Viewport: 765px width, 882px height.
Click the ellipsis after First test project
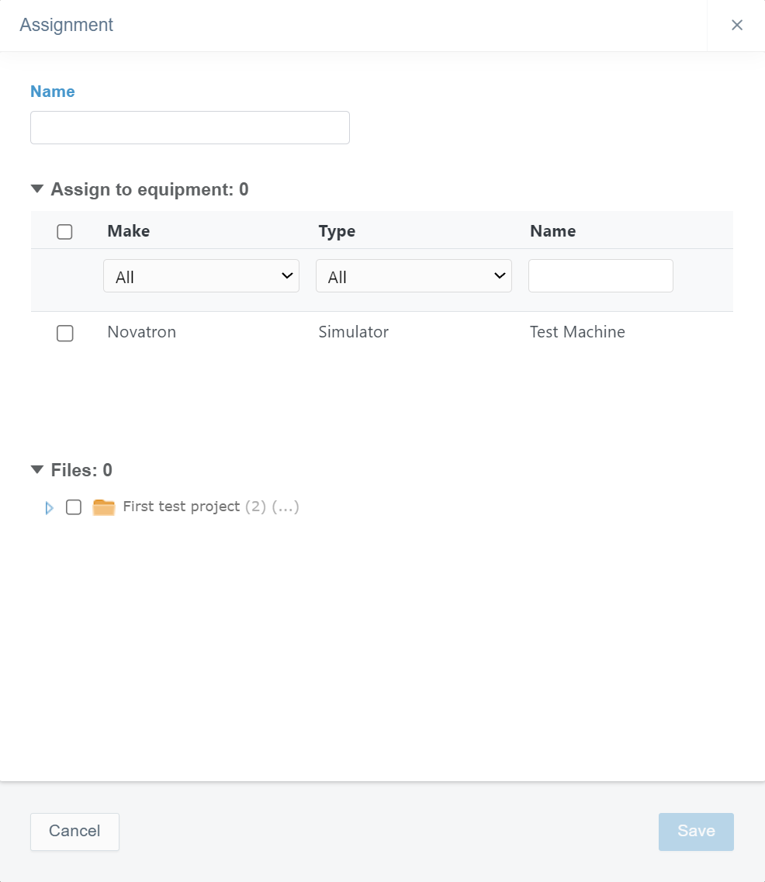pyautogui.click(x=286, y=507)
